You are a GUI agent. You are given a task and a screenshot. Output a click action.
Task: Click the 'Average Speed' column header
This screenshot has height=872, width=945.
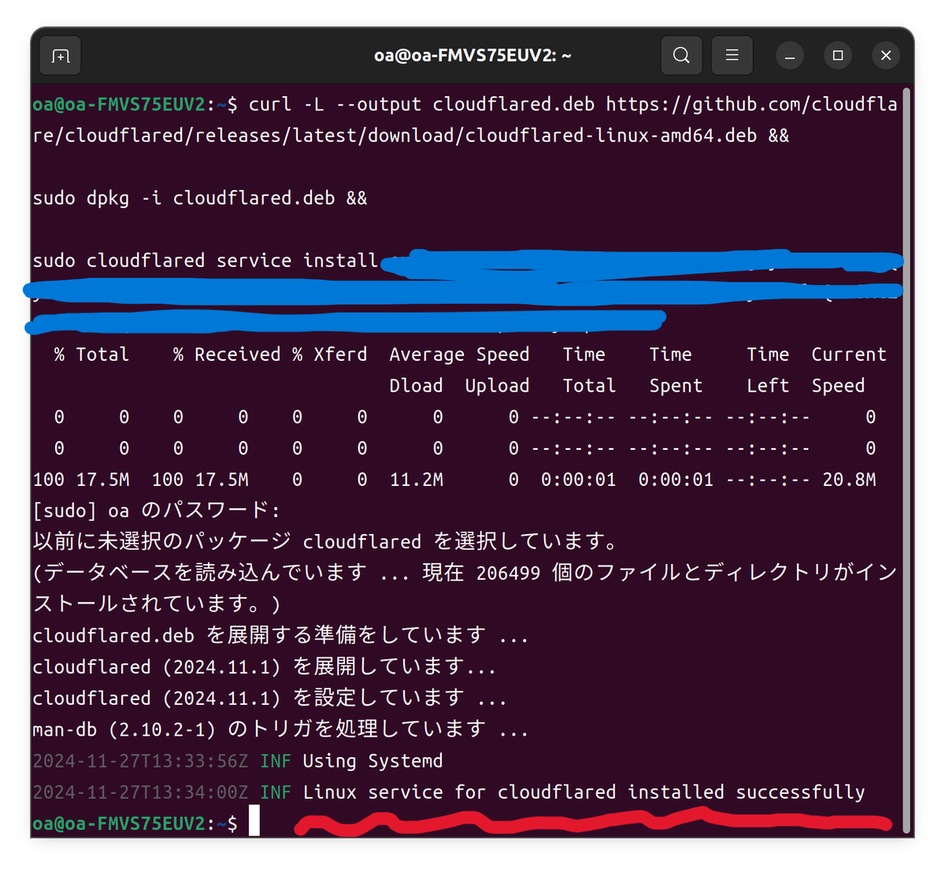click(459, 354)
